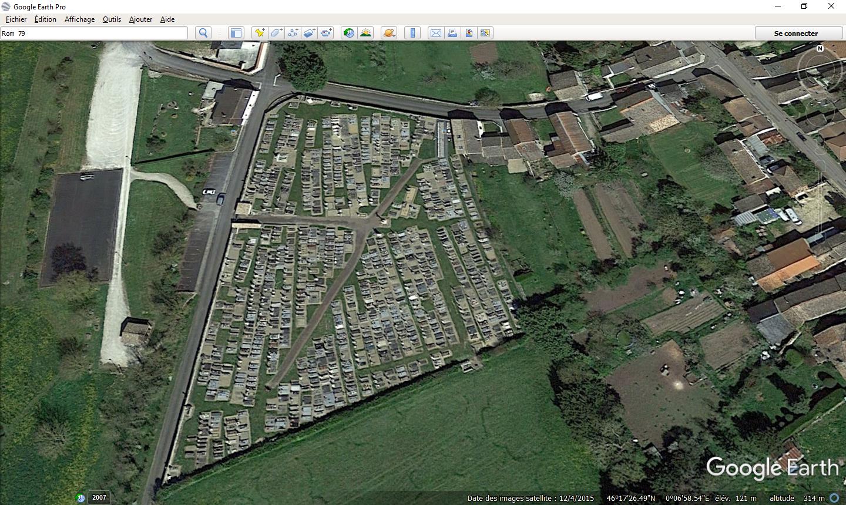This screenshot has width=846, height=505.
Task: Focus the search field containing Rom 79
Action: click(x=94, y=33)
